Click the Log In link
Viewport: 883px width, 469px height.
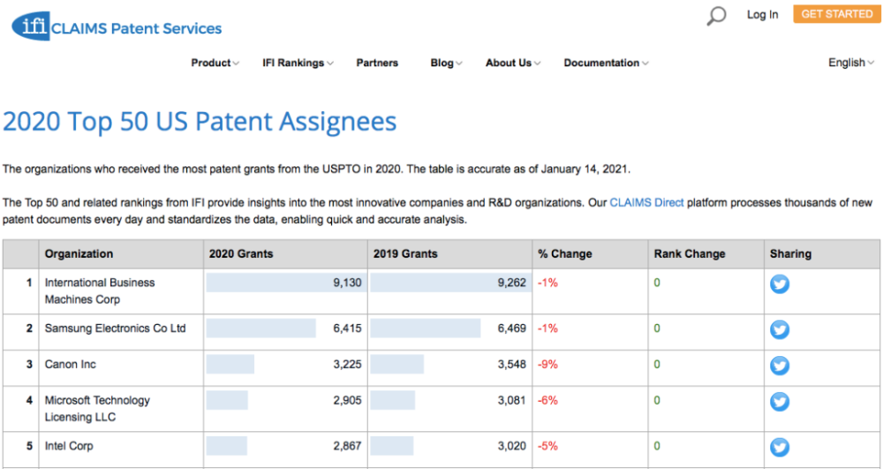pos(763,15)
